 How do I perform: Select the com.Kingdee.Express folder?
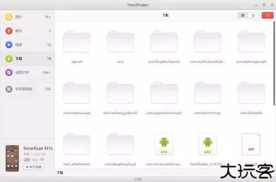pos(164,42)
